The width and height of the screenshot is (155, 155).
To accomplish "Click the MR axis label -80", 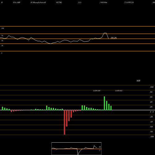I will click(151, 132).
